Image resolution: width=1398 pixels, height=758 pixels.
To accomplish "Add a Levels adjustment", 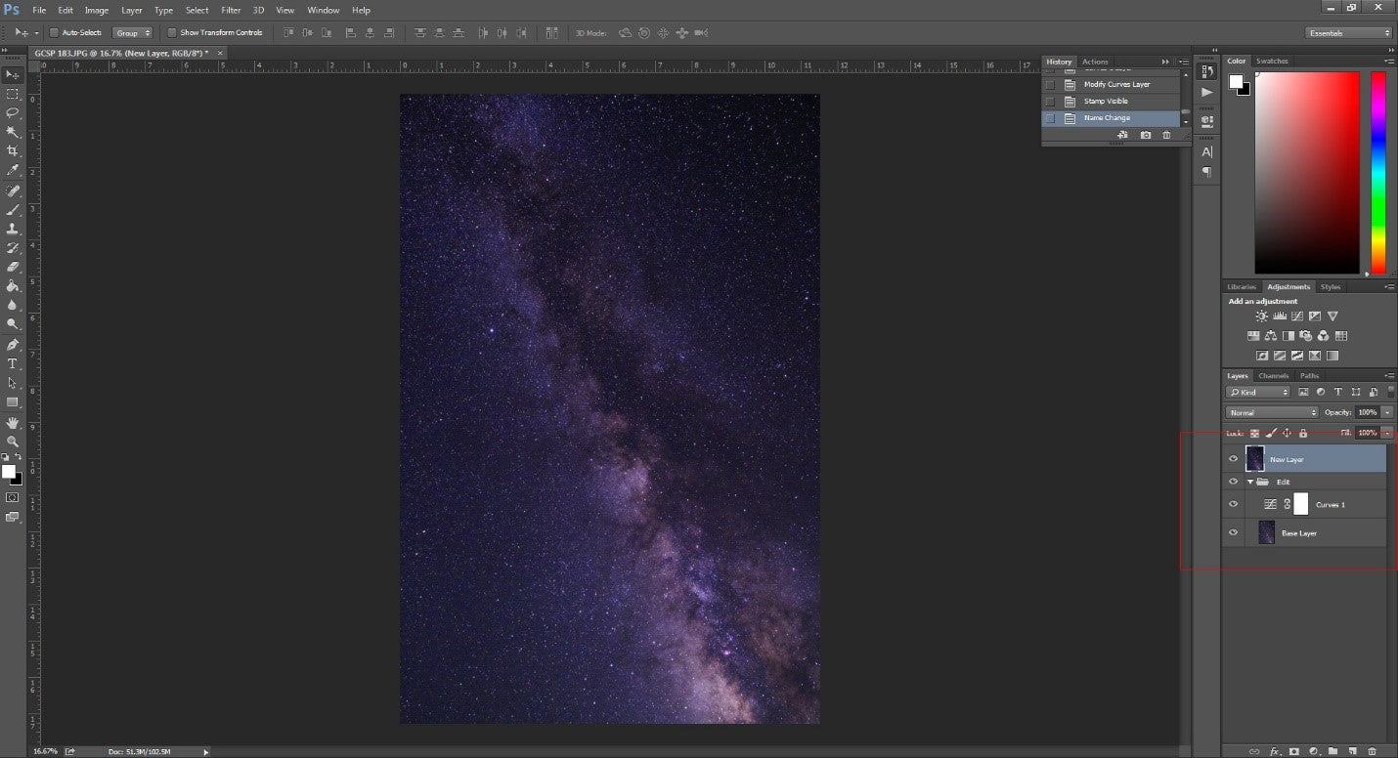I will (x=1279, y=316).
